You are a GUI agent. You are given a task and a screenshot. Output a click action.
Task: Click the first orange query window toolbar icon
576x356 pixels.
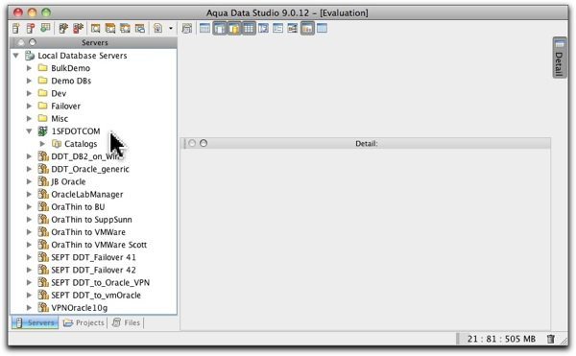click(95, 28)
